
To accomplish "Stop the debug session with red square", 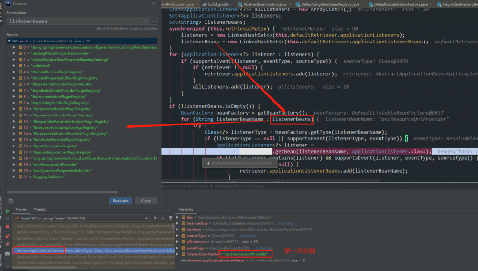I will point(8,227).
